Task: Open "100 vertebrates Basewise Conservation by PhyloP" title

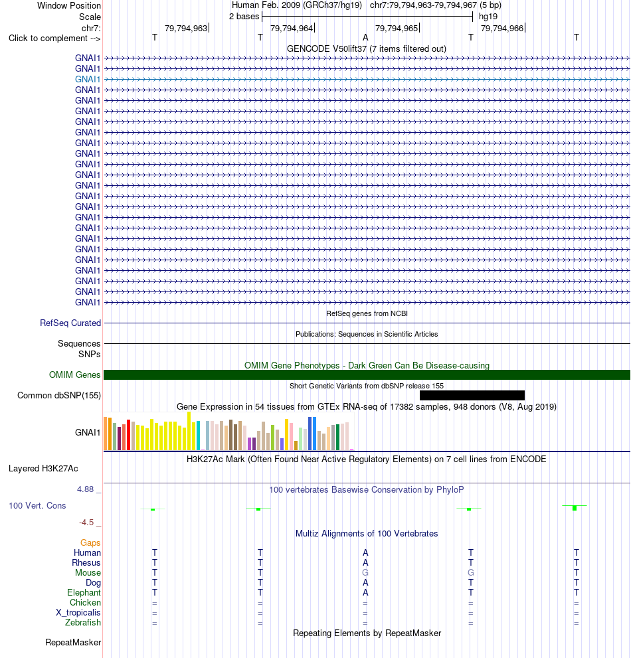Action: pyautogui.click(x=367, y=490)
